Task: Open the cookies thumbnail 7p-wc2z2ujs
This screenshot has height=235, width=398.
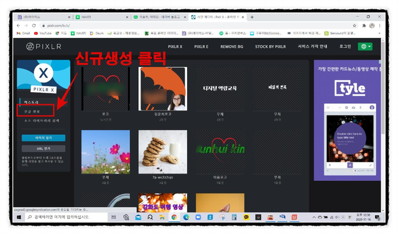Action: [163, 152]
